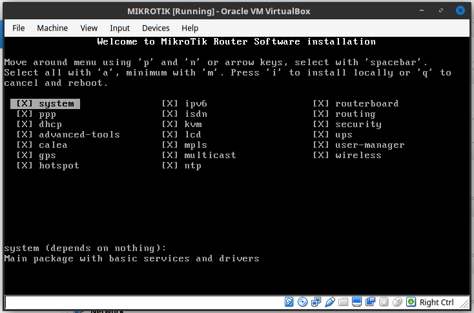Minimize the VirtualBox window
Viewport: 474px width, 313px height.
[422, 10]
